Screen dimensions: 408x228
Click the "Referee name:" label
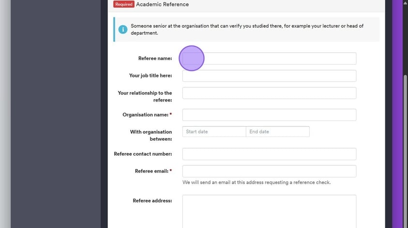[x=155, y=59]
